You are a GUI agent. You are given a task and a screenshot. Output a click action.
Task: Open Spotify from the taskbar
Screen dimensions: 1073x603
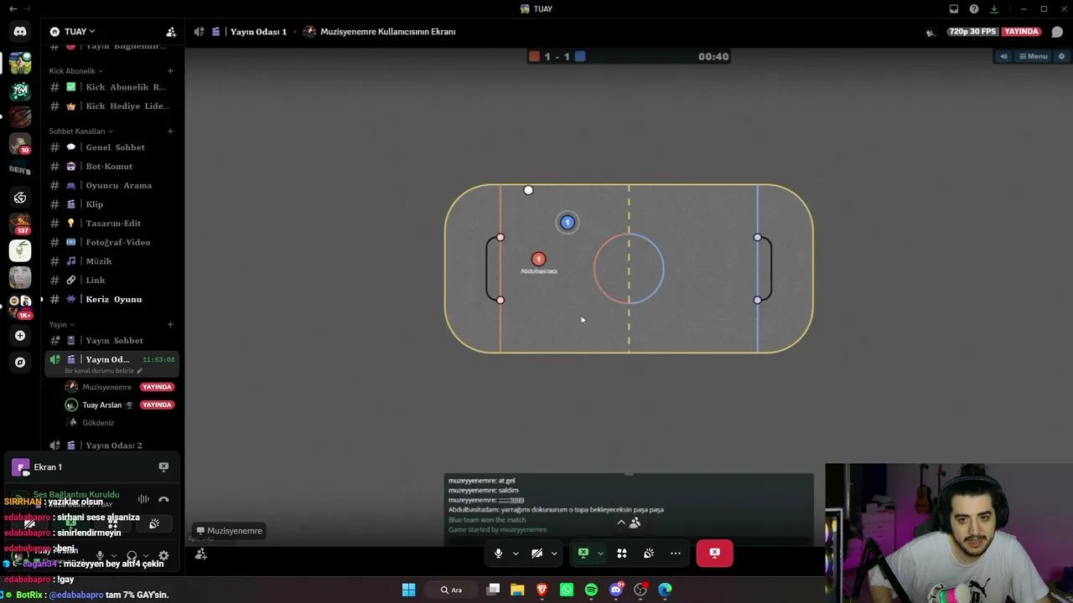click(x=591, y=590)
